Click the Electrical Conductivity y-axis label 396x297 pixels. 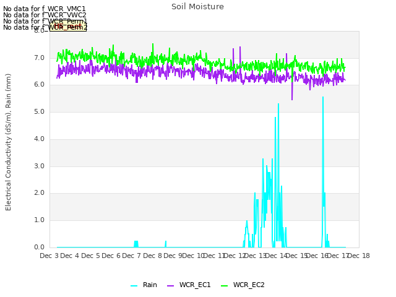click(8, 142)
